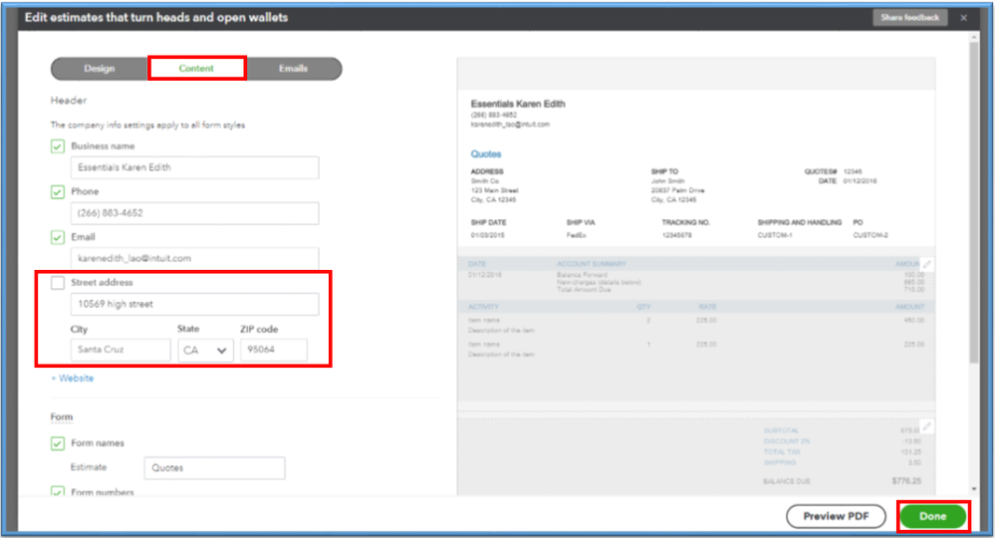Viewport: 995px width, 538px height.
Task: Click the vertical scrollbar of the dialog
Action: [x=975, y=203]
